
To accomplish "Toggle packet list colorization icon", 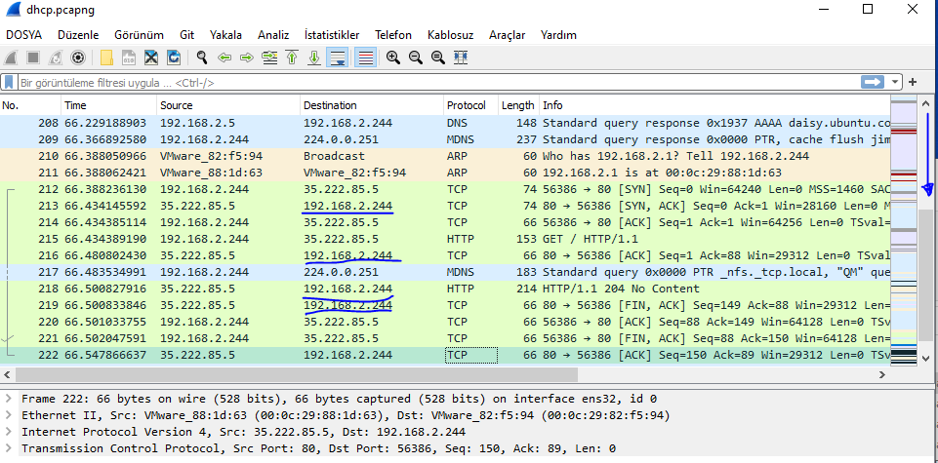I will click(x=365, y=58).
